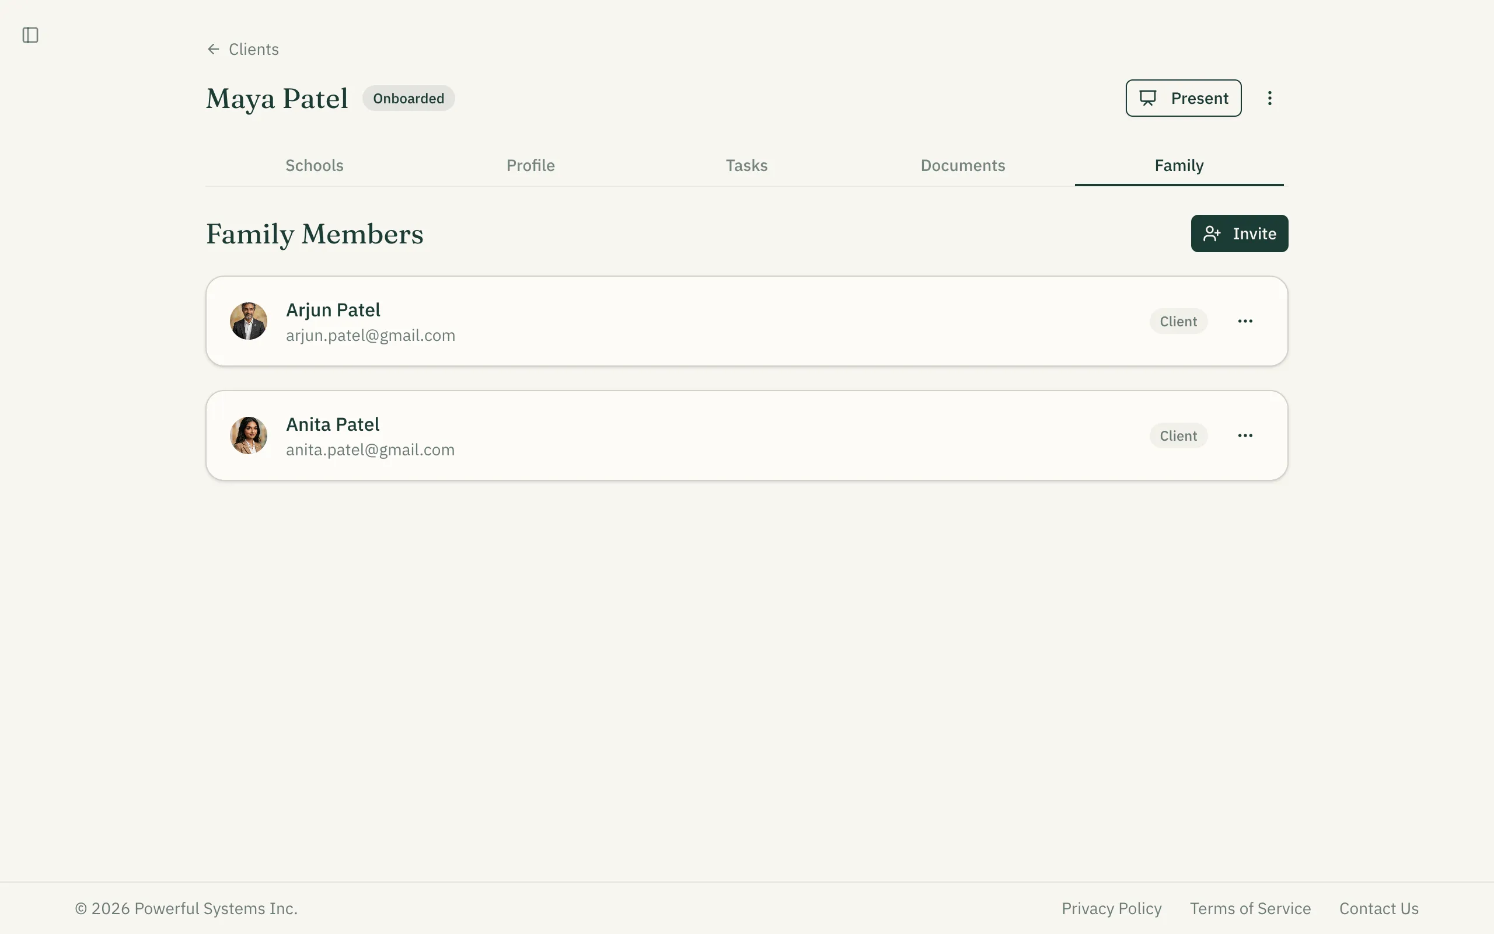The width and height of the screenshot is (1494, 934).
Task: Go back to Clients list
Action: 243,50
